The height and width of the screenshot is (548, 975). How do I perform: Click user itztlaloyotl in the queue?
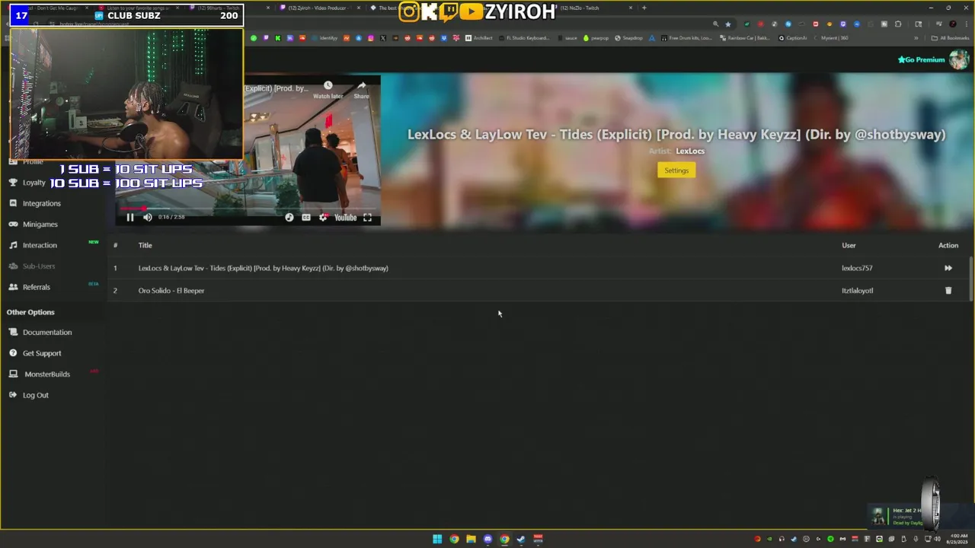(857, 291)
